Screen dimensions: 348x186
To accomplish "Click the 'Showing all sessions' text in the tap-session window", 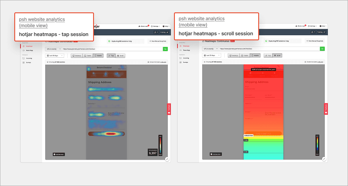I will point(56,62).
